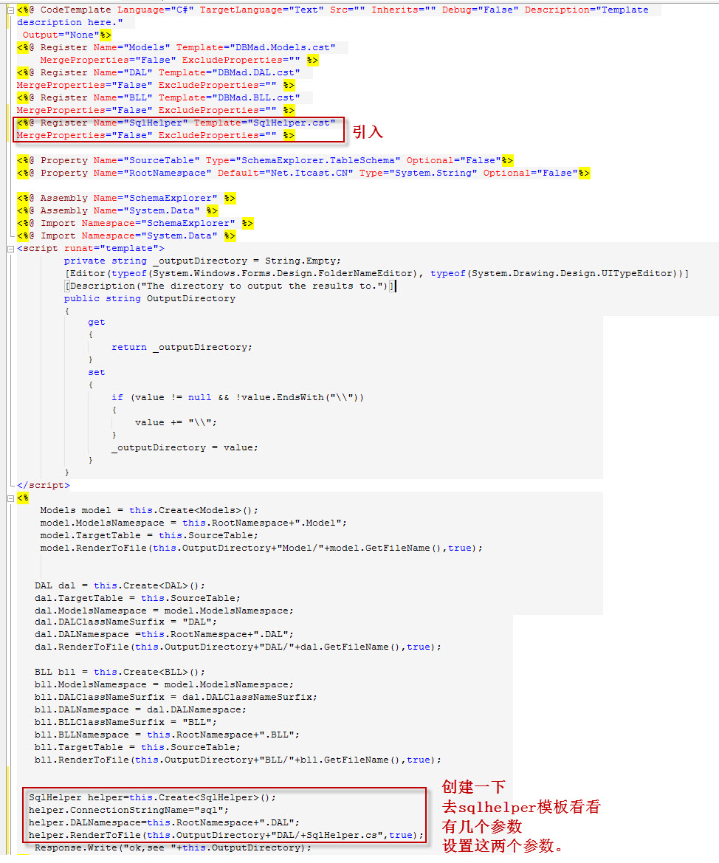
Task: Click private string _outputDirectory = String.Empty;
Action: coord(202,261)
